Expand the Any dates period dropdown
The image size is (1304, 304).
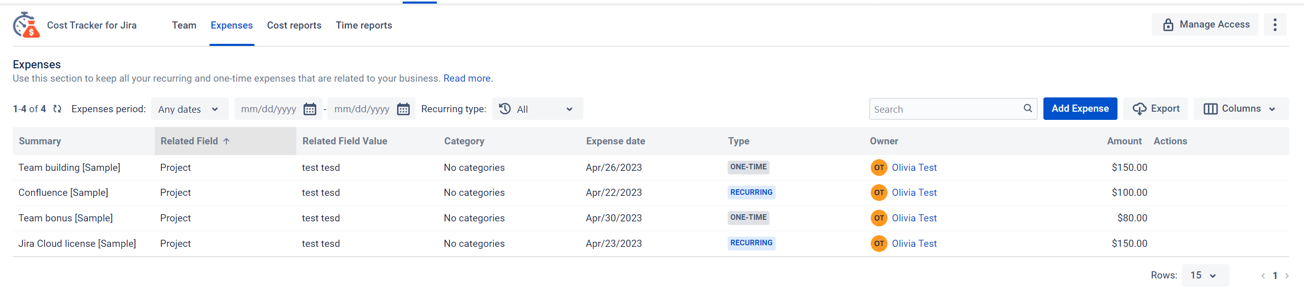point(190,109)
